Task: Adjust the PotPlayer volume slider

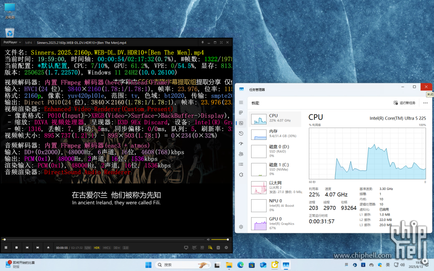Action: pos(220,240)
